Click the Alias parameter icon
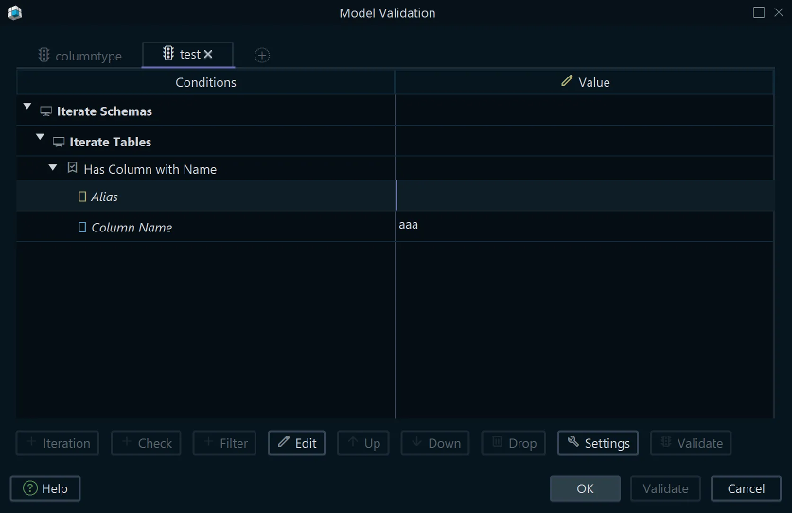Image resolution: width=792 pixels, height=513 pixels. point(82,197)
